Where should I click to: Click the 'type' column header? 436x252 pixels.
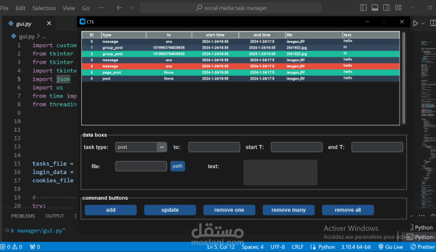[x=123, y=35]
